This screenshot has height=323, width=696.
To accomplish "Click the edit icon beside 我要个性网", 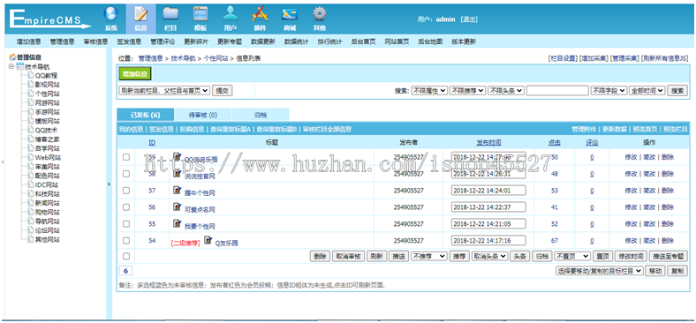I will pos(178,223).
